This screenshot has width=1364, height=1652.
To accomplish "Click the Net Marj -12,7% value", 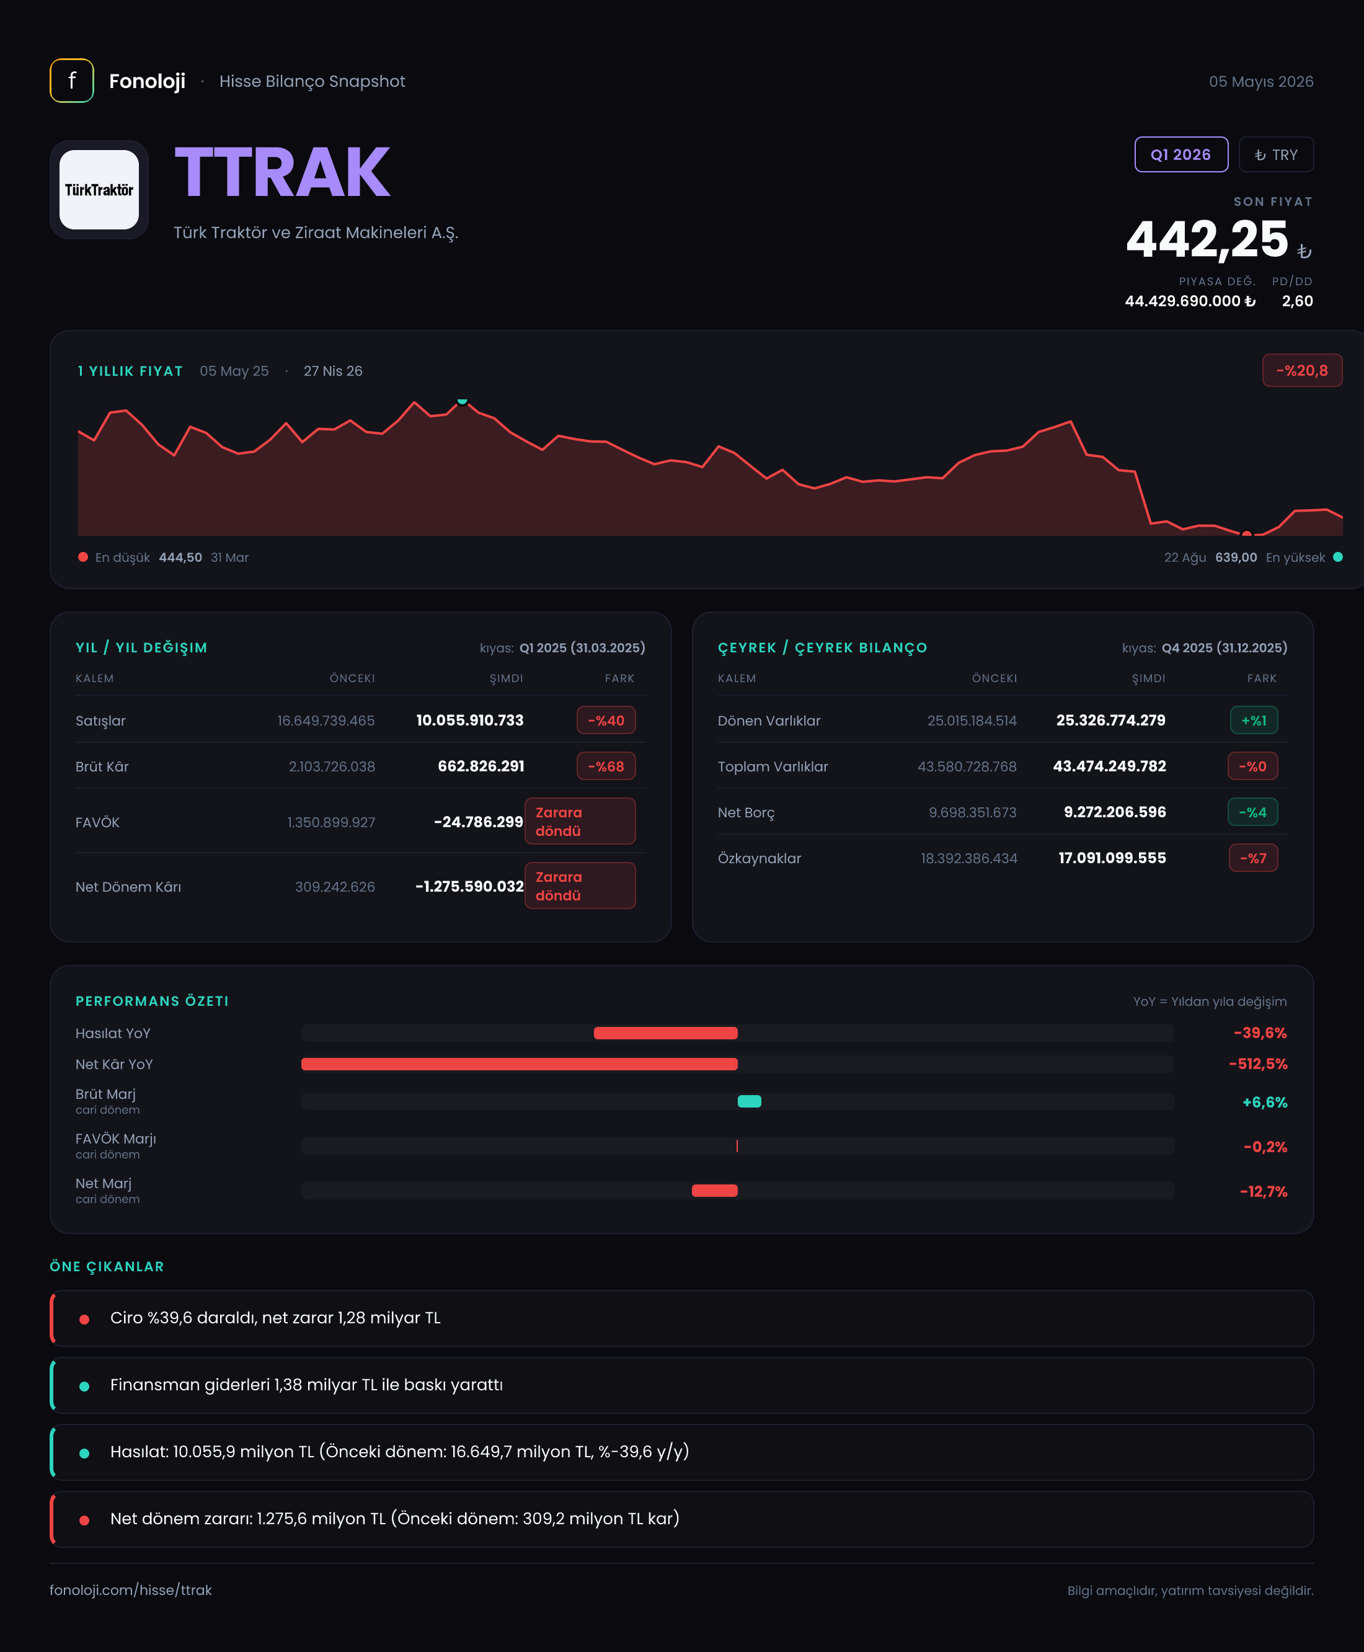I will [1264, 1192].
